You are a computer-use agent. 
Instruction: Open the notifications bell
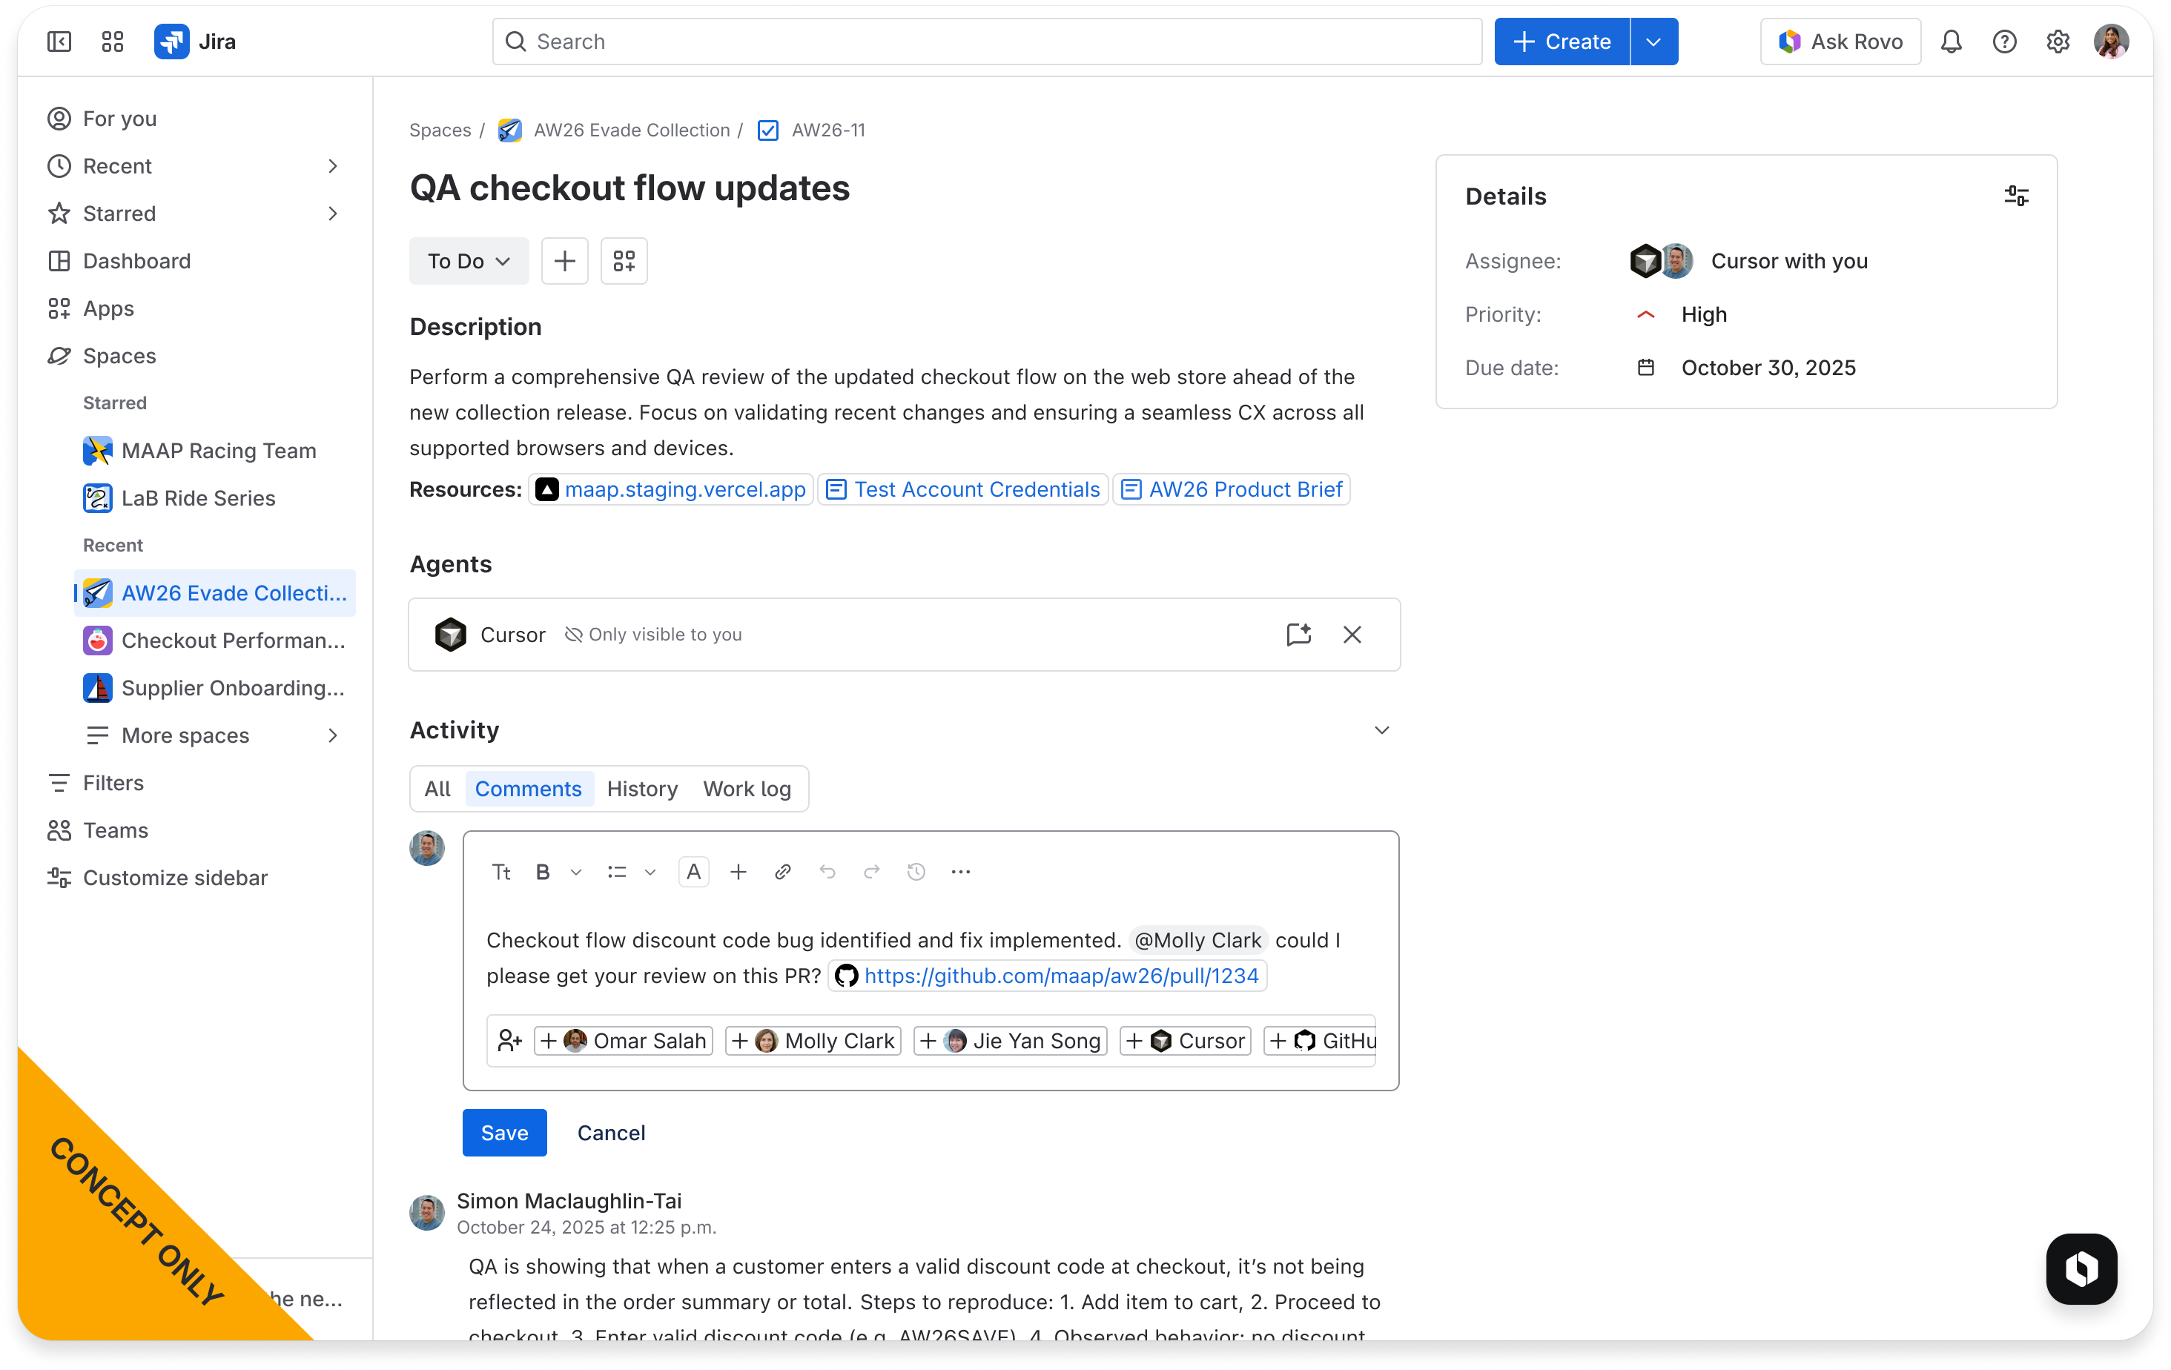(1951, 42)
